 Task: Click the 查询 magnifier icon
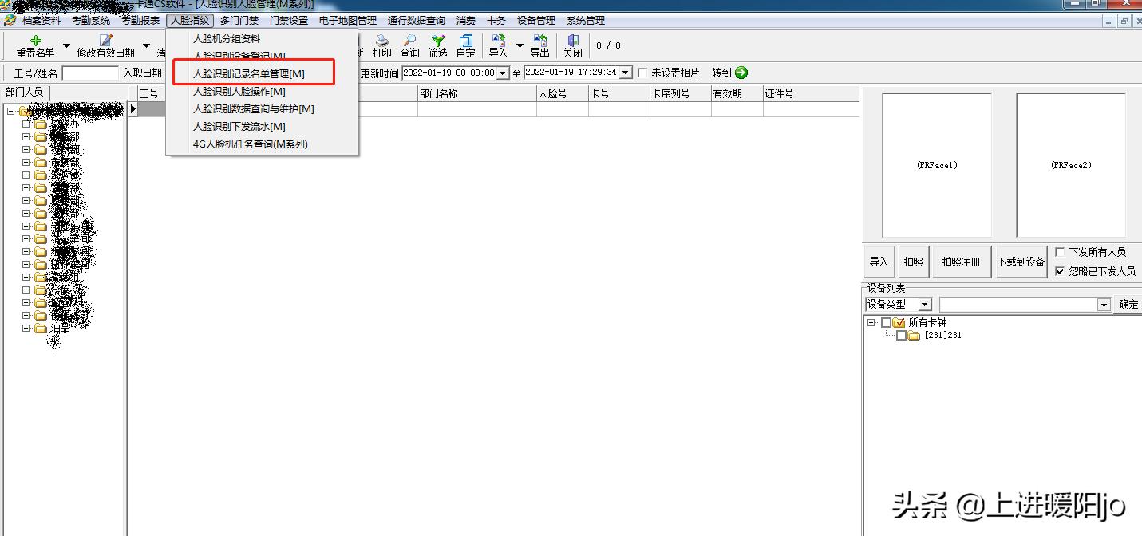(x=409, y=41)
